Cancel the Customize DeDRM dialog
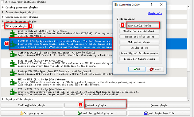The image size is (194, 117). 155,69
